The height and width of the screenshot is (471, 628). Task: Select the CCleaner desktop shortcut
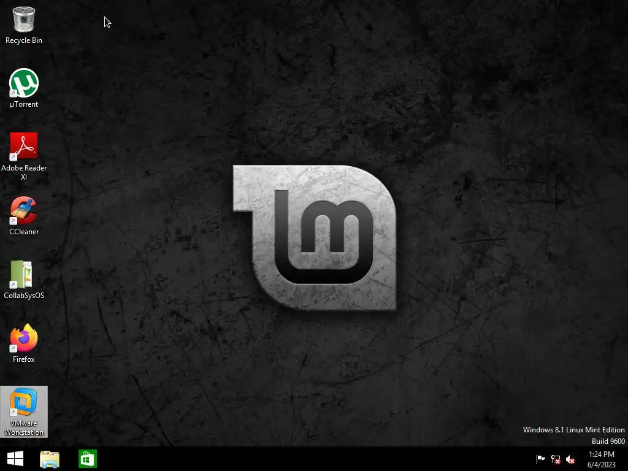[24, 215]
